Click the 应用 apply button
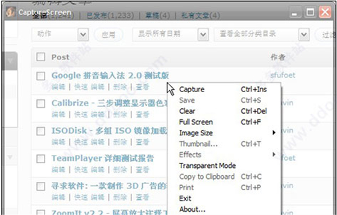This screenshot has width=337, height=215. tap(108, 35)
